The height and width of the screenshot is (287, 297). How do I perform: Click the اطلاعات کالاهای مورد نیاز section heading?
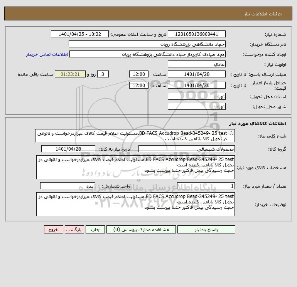[x=258, y=124]
